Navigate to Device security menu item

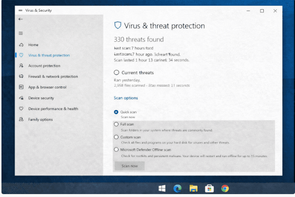pyautogui.click(x=41, y=98)
